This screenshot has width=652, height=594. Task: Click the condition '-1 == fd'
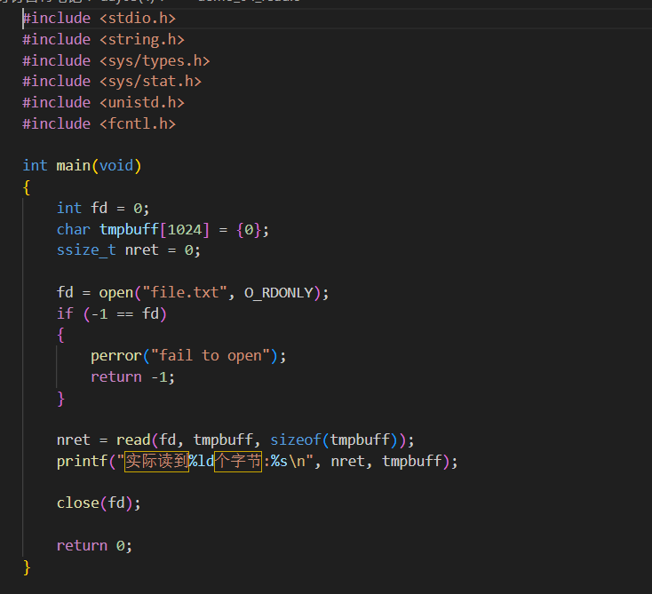click(124, 313)
